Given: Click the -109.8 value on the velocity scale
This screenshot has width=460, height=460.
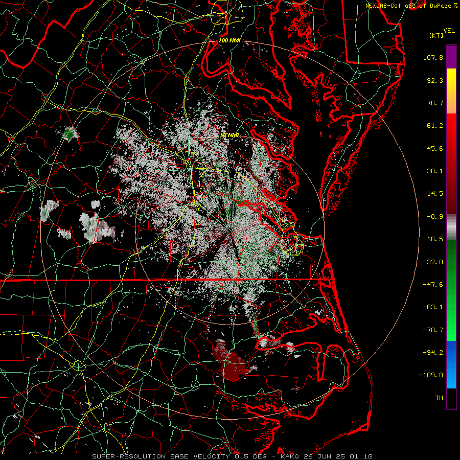Looking at the screenshot, I should pos(431,375).
